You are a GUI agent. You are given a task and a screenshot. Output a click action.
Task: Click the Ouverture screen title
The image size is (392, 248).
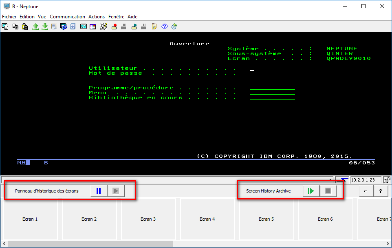[189, 44]
